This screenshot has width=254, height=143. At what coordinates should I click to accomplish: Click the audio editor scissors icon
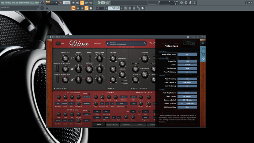click(186, 3)
